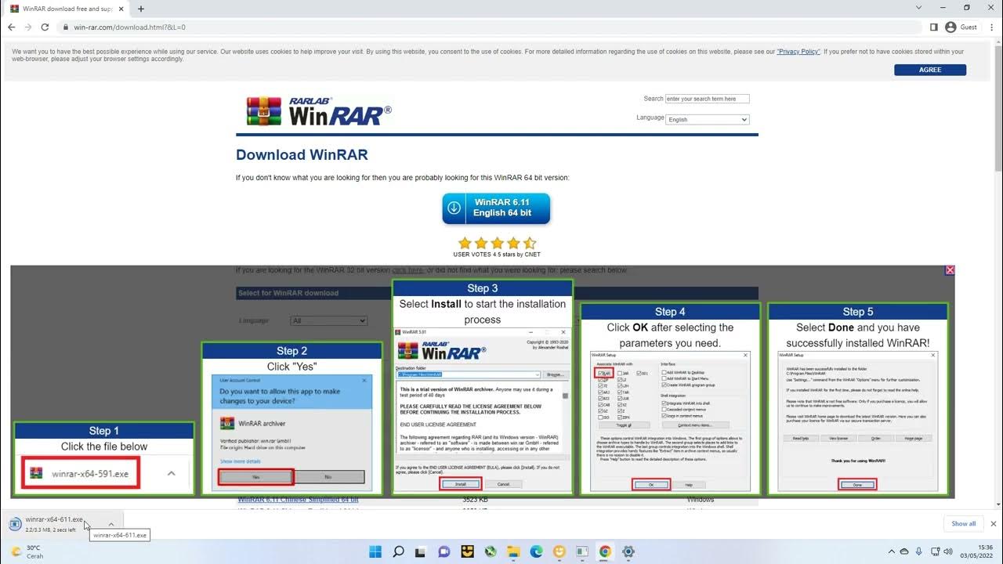Download WinRAR 6.11 English 64 bit

click(x=496, y=208)
